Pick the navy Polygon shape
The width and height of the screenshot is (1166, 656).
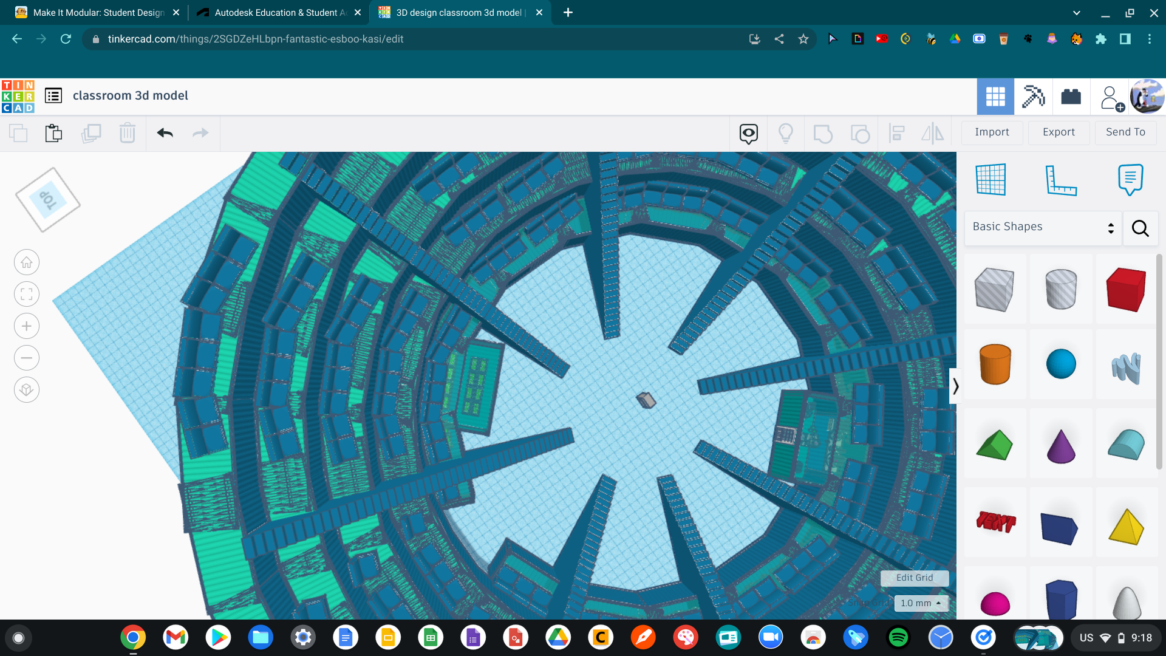[x=1061, y=600]
